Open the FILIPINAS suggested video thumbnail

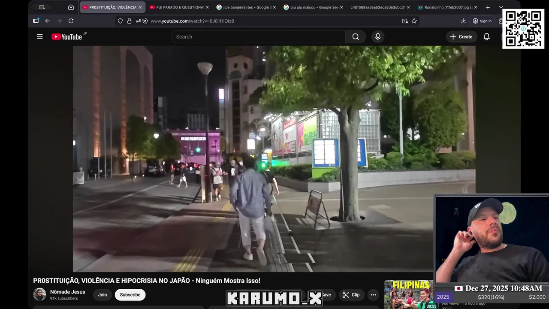(411, 295)
